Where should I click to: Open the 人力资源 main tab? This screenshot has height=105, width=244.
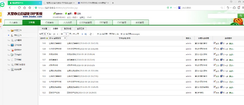(68, 22)
